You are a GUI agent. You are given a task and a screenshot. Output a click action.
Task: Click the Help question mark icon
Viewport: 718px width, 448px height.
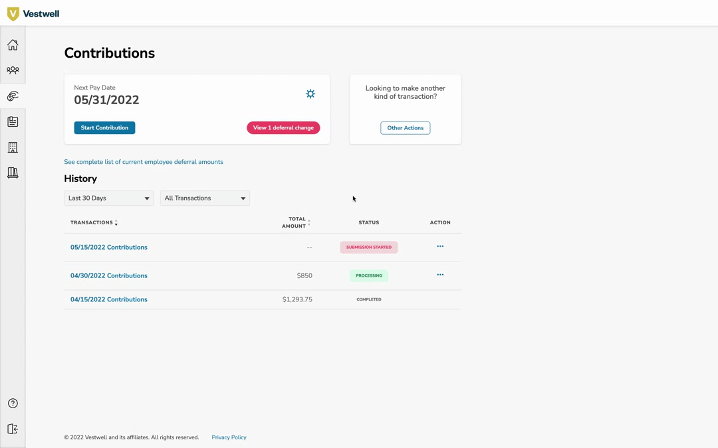pyautogui.click(x=12, y=403)
